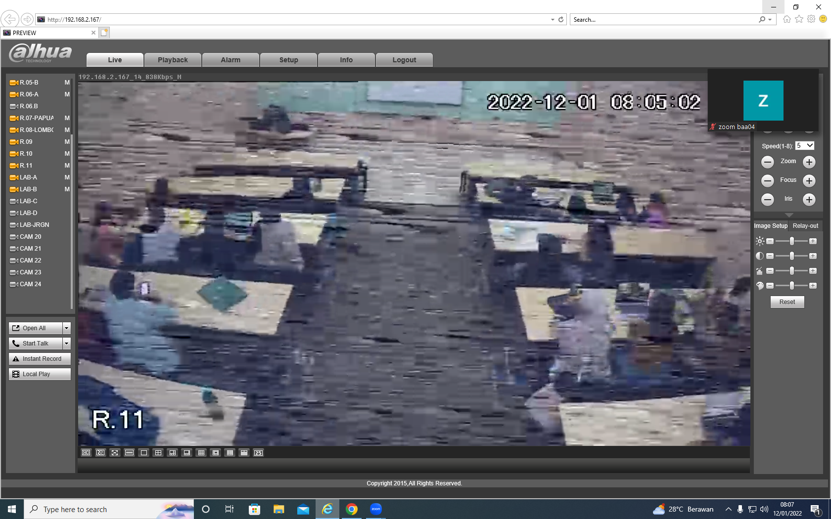Decrease brightness with the minus button

(x=770, y=241)
